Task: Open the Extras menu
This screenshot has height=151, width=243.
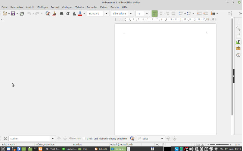Action: [104, 7]
